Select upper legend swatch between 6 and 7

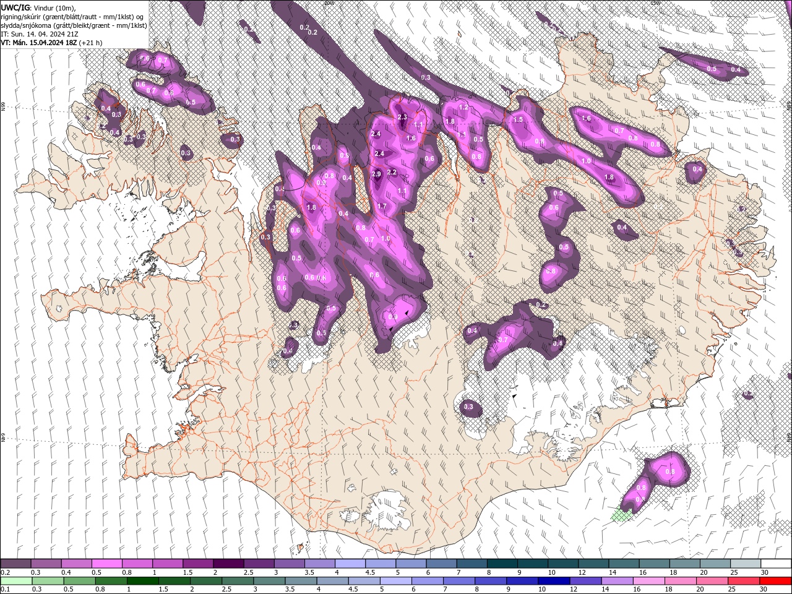point(441,564)
